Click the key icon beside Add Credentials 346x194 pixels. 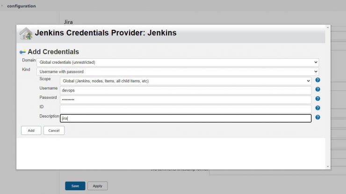click(x=22, y=52)
